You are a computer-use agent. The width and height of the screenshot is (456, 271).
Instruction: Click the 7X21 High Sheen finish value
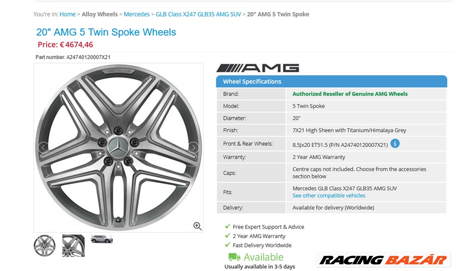coord(349,130)
